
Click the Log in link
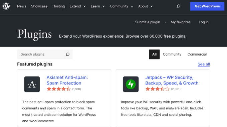[204, 22]
